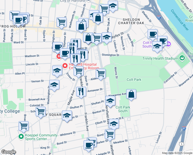Click the Route 5 shield near bottom right
The height and width of the screenshot is (155, 193).
point(181,144)
